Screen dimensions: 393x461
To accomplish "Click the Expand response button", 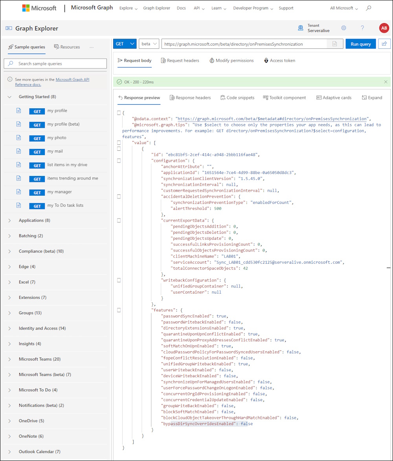I will click(x=372, y=98).
